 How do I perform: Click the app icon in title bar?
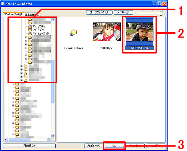click(x=3, y=4)
